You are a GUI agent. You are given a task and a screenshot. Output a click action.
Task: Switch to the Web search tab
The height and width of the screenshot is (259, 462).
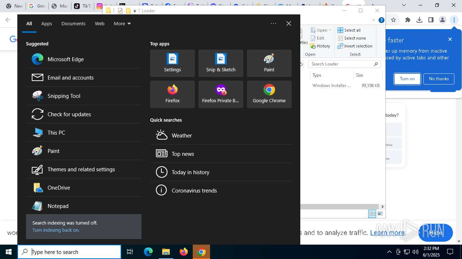[x=100, y=24]
